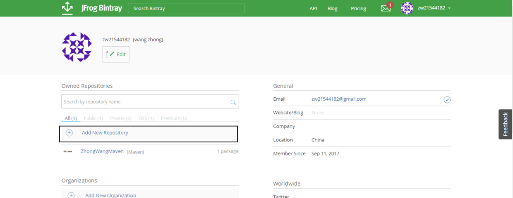
Task: Click the zw21544182@gmail.com email link
Action: [x=339, y=99]
